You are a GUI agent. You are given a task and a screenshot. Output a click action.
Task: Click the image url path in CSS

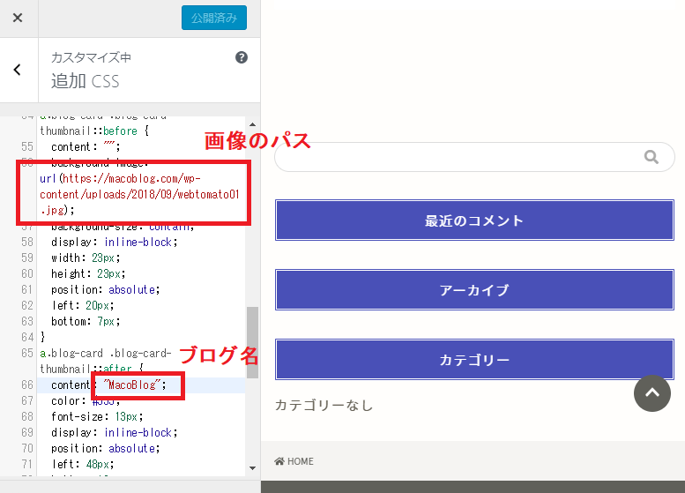click(139, 194)
